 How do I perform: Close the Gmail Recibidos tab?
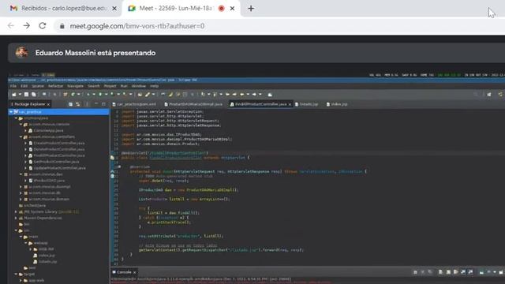click(114, 9)
